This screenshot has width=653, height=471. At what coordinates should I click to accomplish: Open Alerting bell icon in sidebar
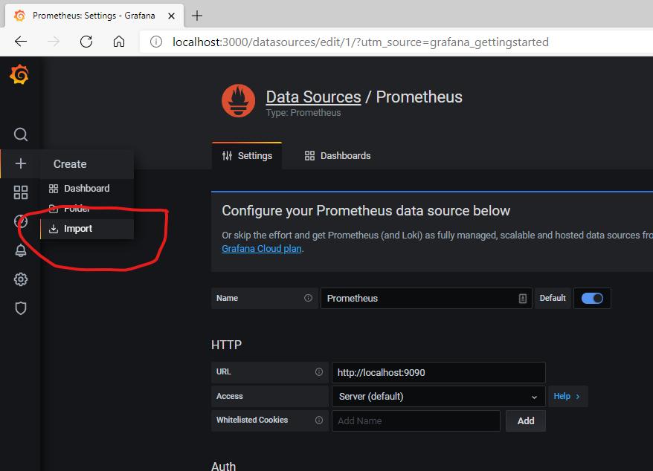[x=20, y=250]
